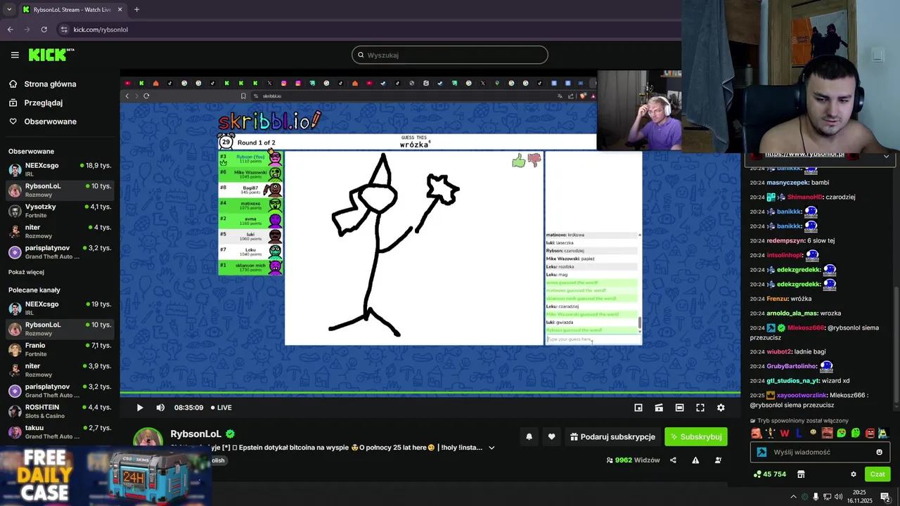Screen dimensions: 900x506
Task: Focus the Wyślij wiadomość chat input
Action: [x=819, y=453]
